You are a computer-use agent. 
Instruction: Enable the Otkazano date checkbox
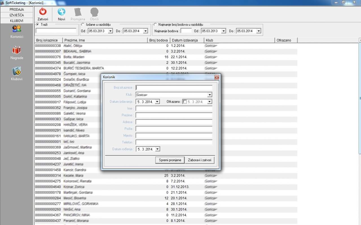coord(184,102)
